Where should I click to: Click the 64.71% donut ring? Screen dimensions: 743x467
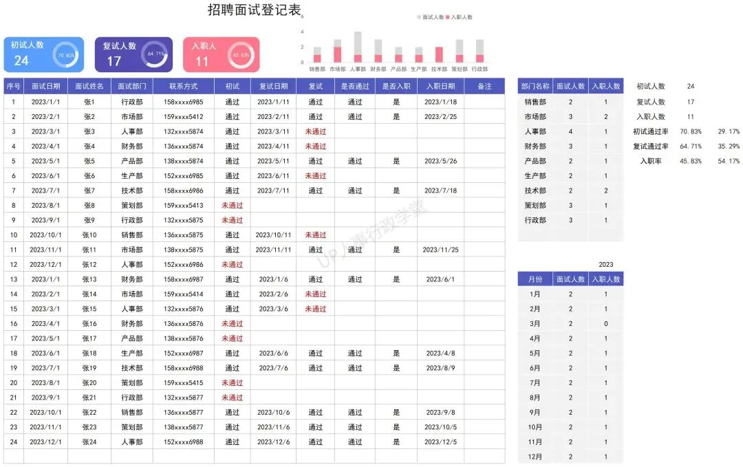tap(155, 54)
